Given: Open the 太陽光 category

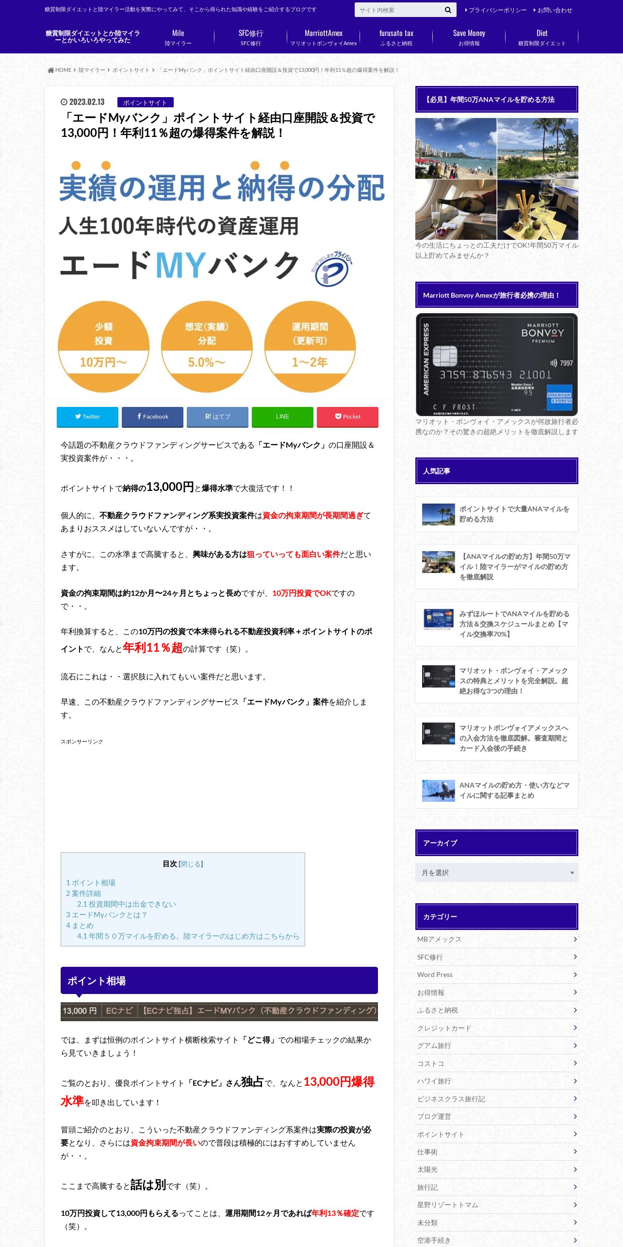Looking at the screenshot, I should click(496, 1170).
